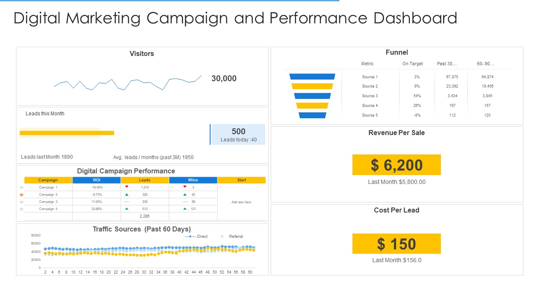
Task: Click the Campaign column header
Action: point(48,180)
